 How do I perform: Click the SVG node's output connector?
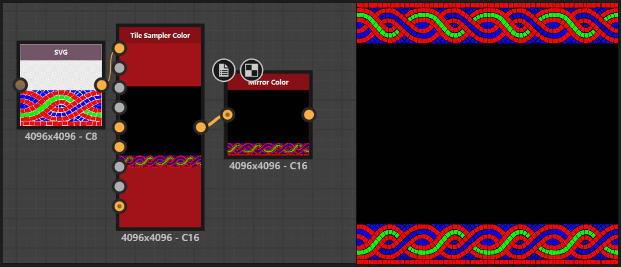pos(102,85)
